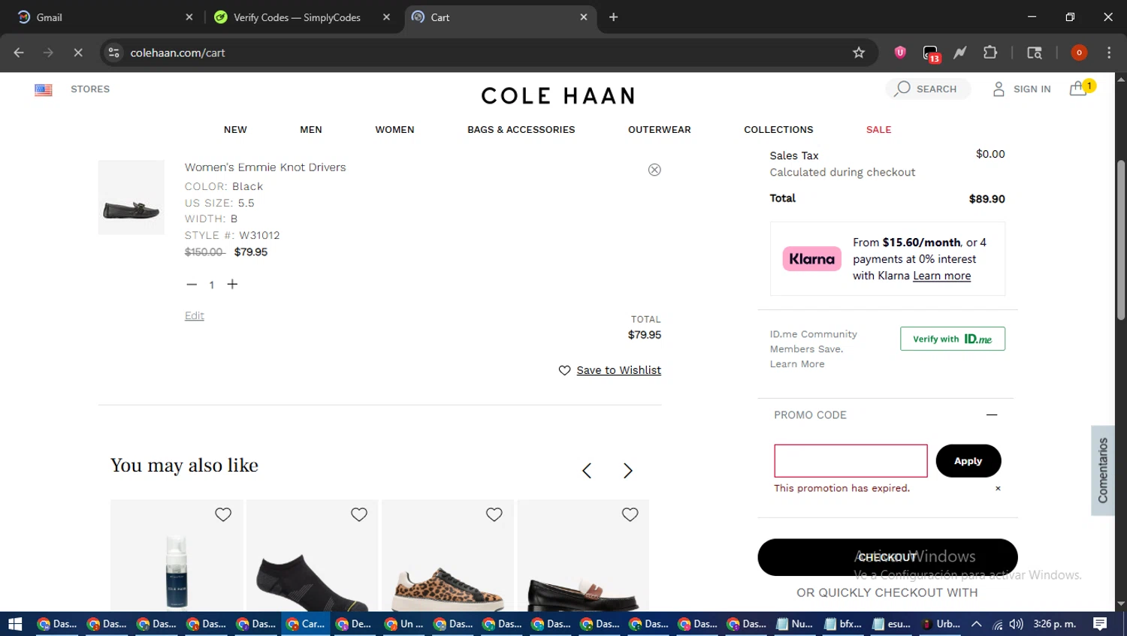Close the Cart browser tab
This screenshot has height=636, width=1127.
[x=584, y=17]
